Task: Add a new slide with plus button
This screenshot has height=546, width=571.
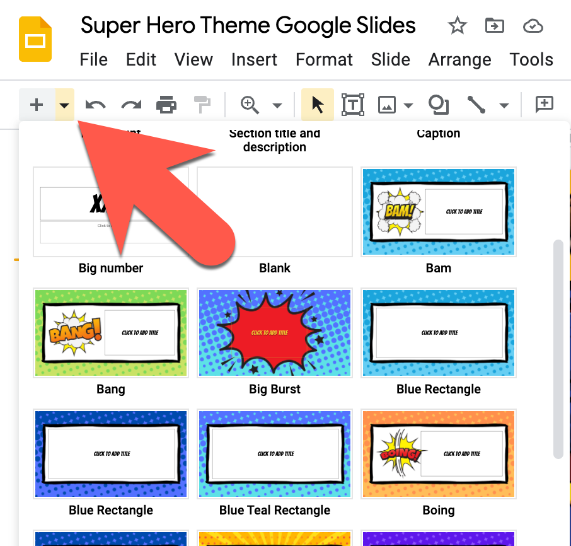Action: (x=37, y=105)
